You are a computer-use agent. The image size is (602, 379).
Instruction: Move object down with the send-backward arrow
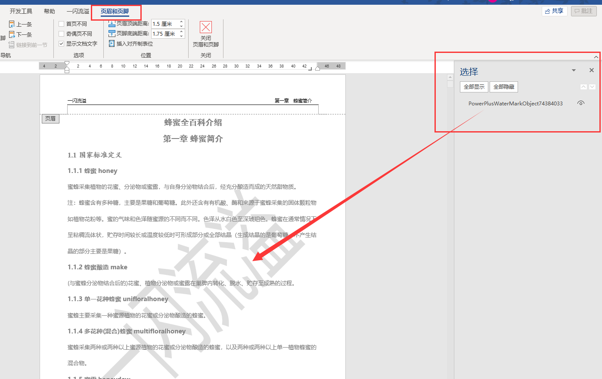pos(593,87)
